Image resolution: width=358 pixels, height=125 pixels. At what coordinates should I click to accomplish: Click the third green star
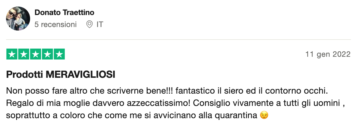click(35, 54)
